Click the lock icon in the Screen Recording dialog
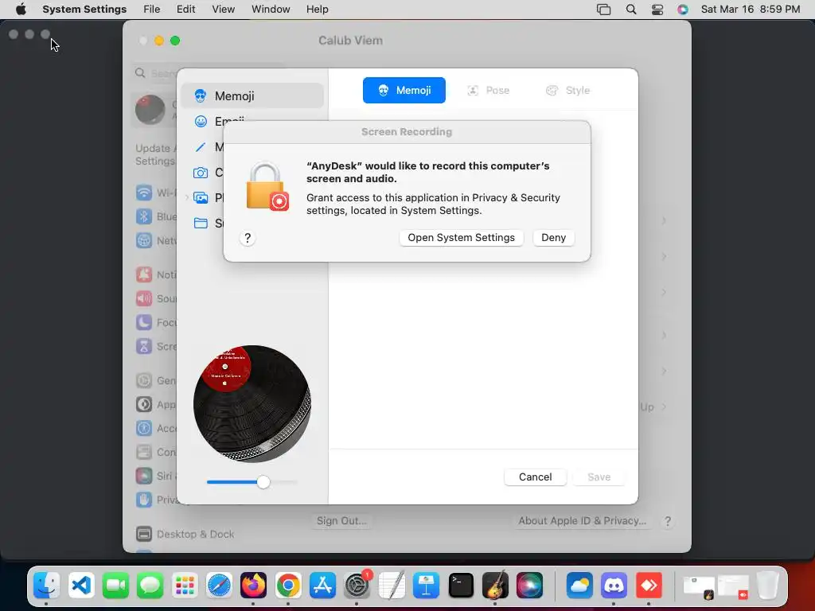Image resolution: width=815 pixels, height=611 pixels. pos(267,187)
